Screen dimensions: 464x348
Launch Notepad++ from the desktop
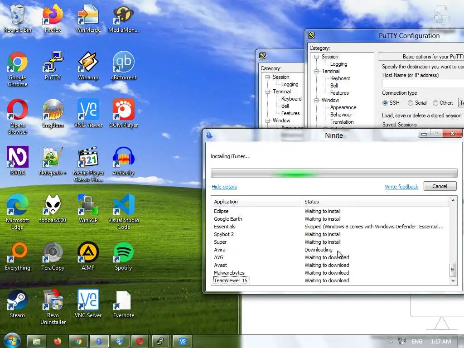pyautogui.click(x=53, y=161)
